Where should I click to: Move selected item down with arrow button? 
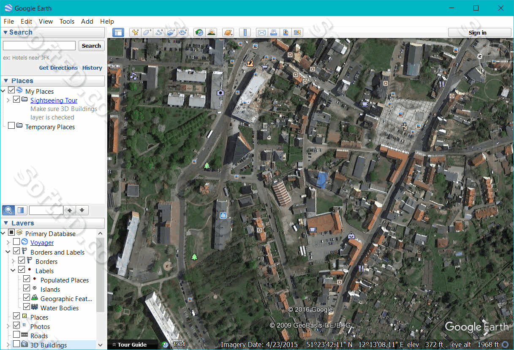coord(82,210)
